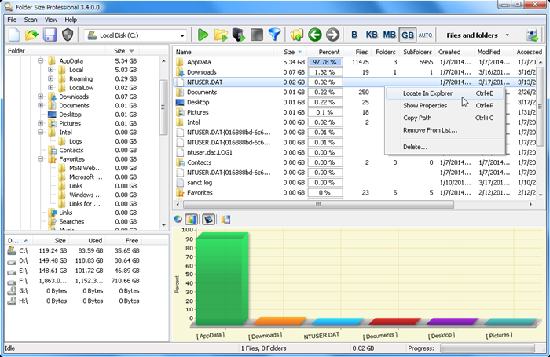
Task: Expand the LocalLow folder tree node
Action: (x=50, y=88)
